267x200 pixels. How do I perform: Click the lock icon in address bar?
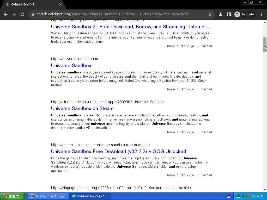pos(33,14)
